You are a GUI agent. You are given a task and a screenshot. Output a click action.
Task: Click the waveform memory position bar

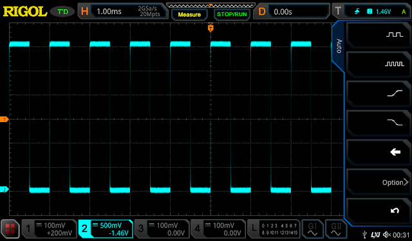pos(211,5)
